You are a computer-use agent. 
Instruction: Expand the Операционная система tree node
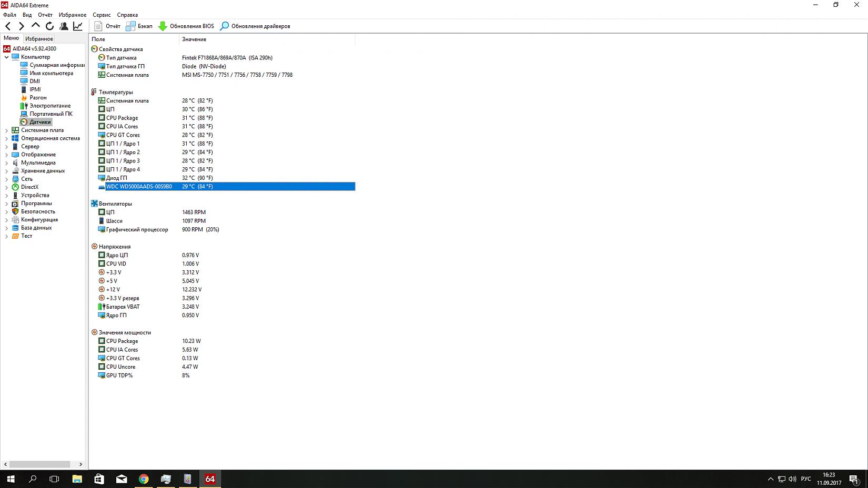coord(6,138)
